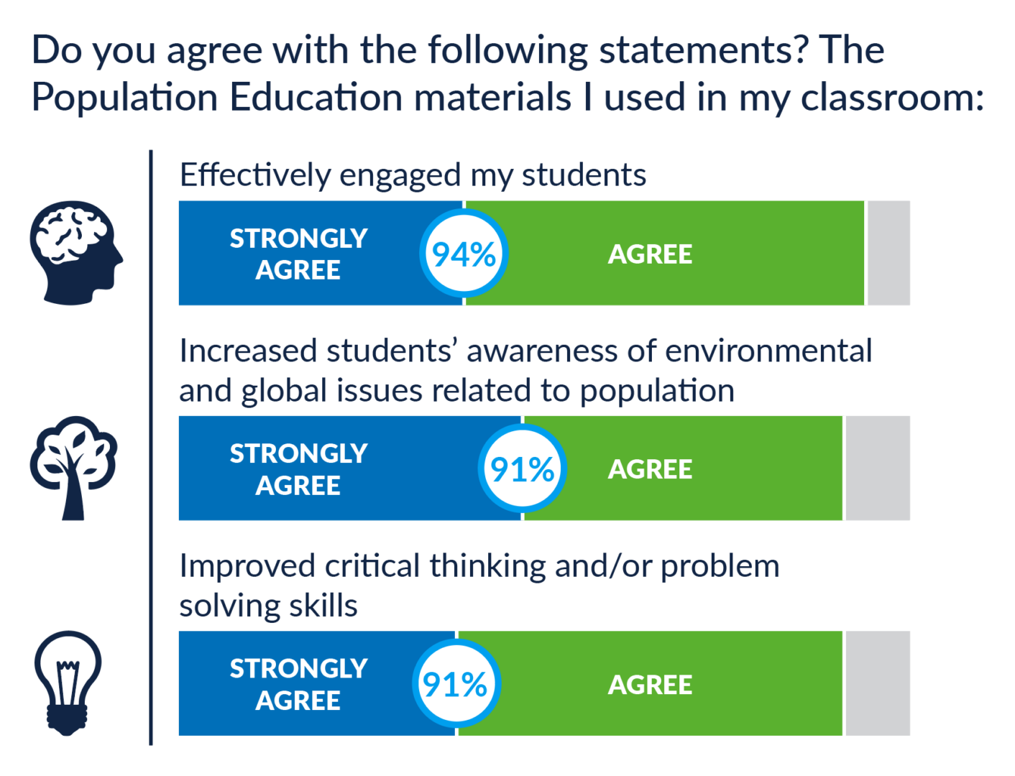Click gray remainder segment of awareness bar

[x=878, y=468]
